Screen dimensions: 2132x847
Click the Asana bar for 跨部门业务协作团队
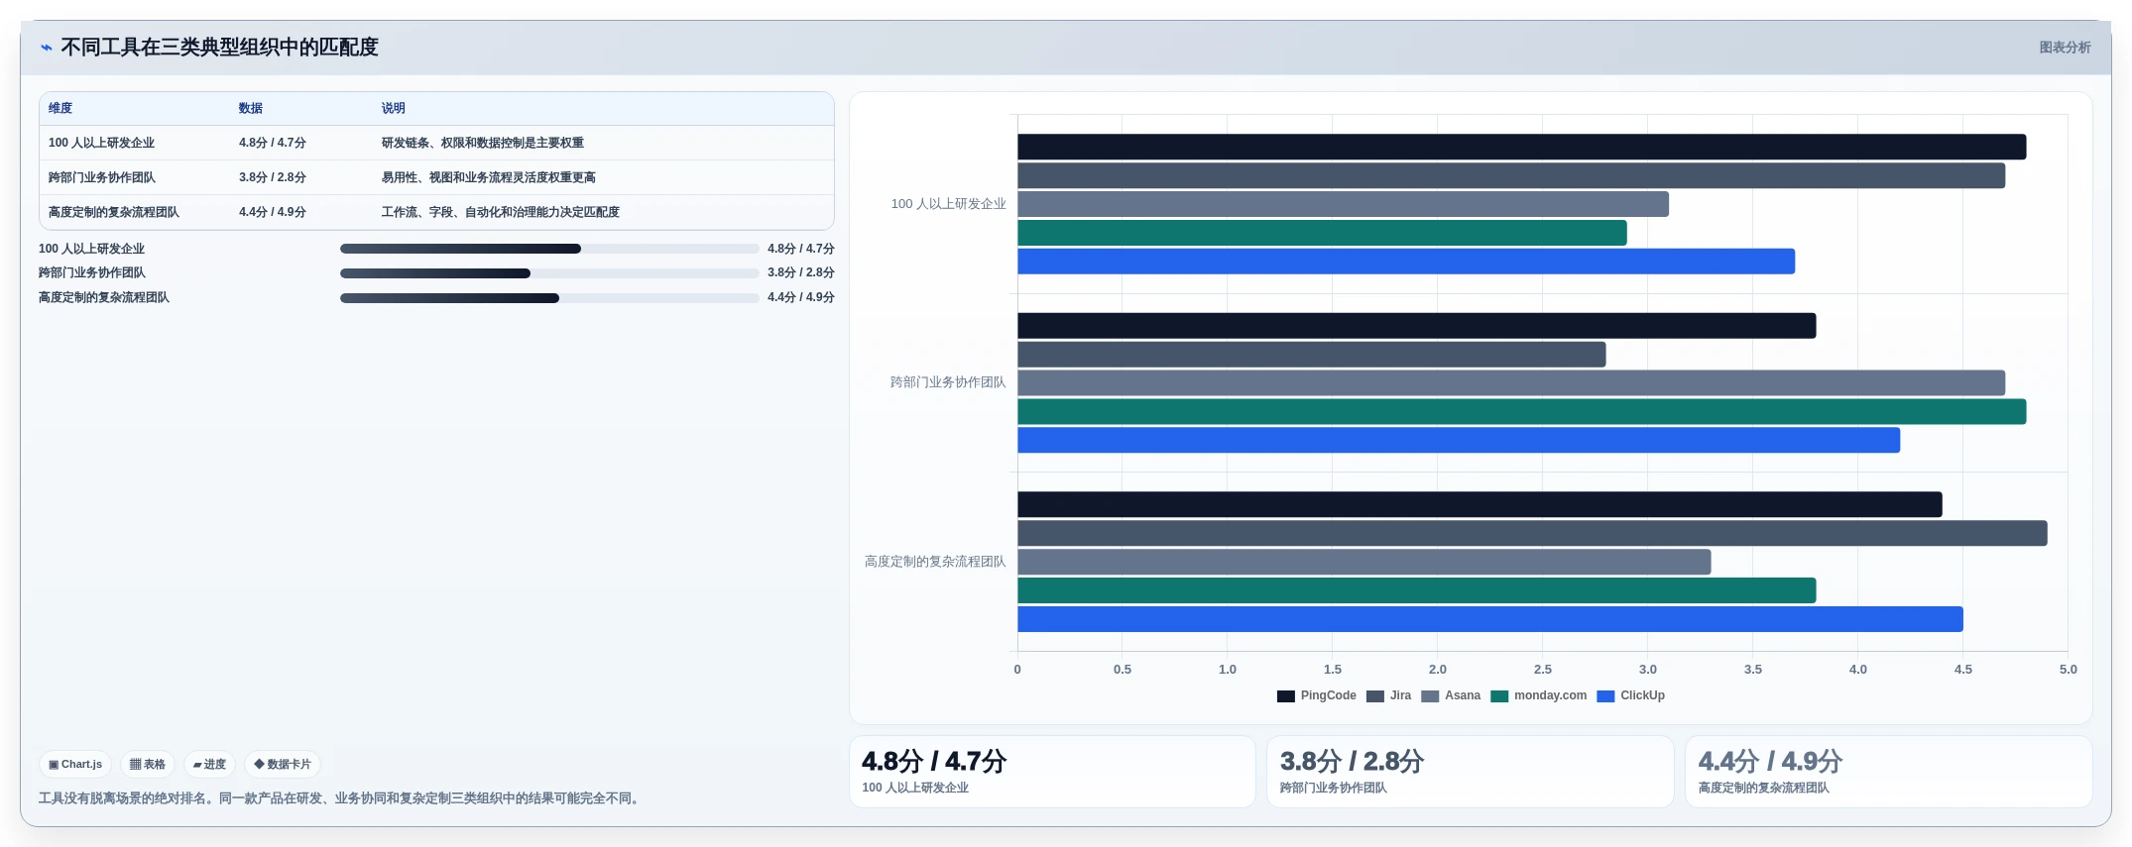(x=1511, y=382)
